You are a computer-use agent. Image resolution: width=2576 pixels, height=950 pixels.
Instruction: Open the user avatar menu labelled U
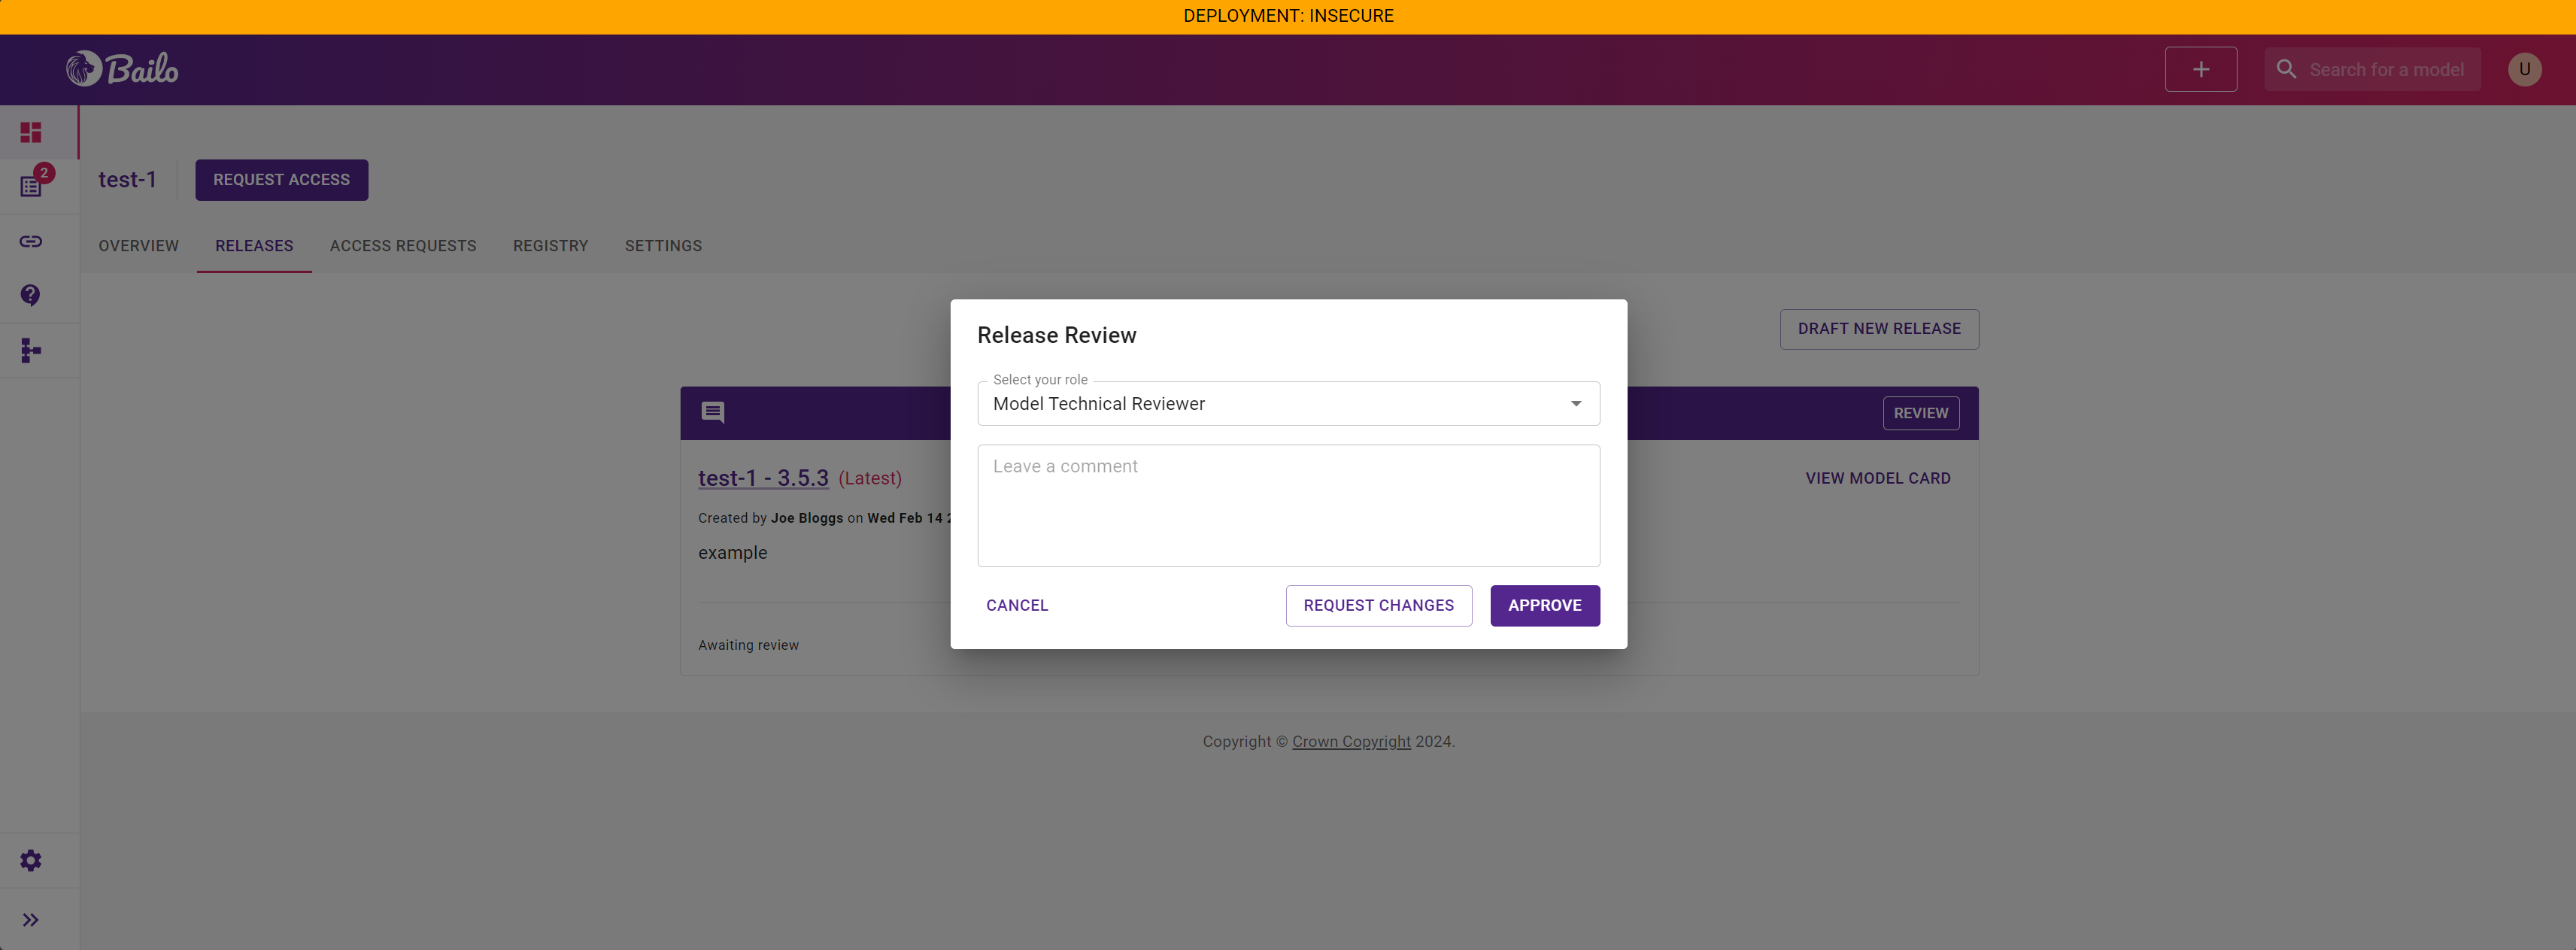[2524, 69]
